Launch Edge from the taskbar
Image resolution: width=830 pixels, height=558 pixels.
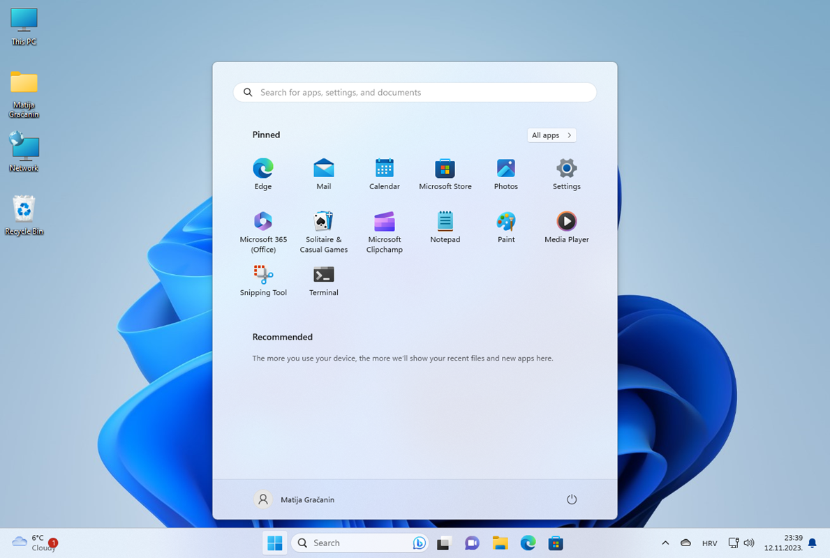[x=528, y=543]
